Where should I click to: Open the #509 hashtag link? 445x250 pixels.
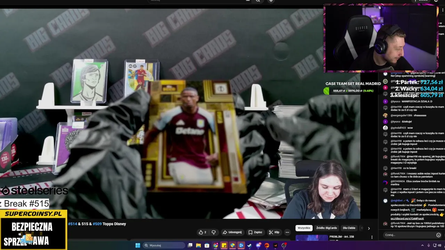click(x=97, y=224)
